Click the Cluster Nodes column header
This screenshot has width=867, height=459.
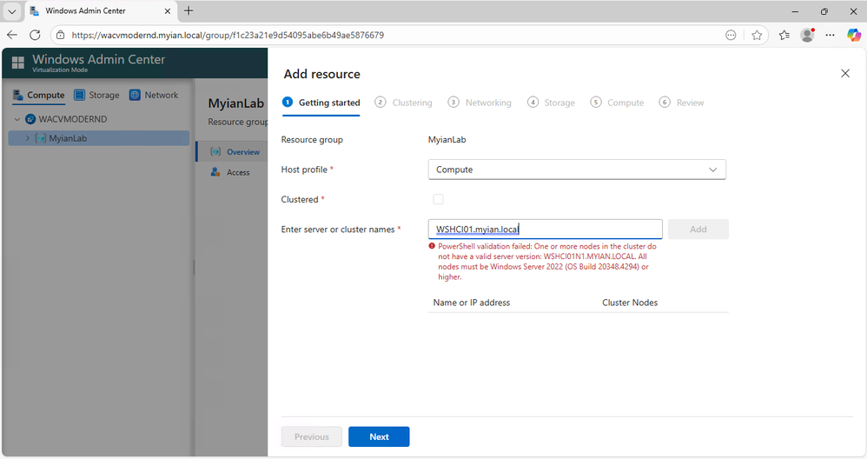pos(630,303)
